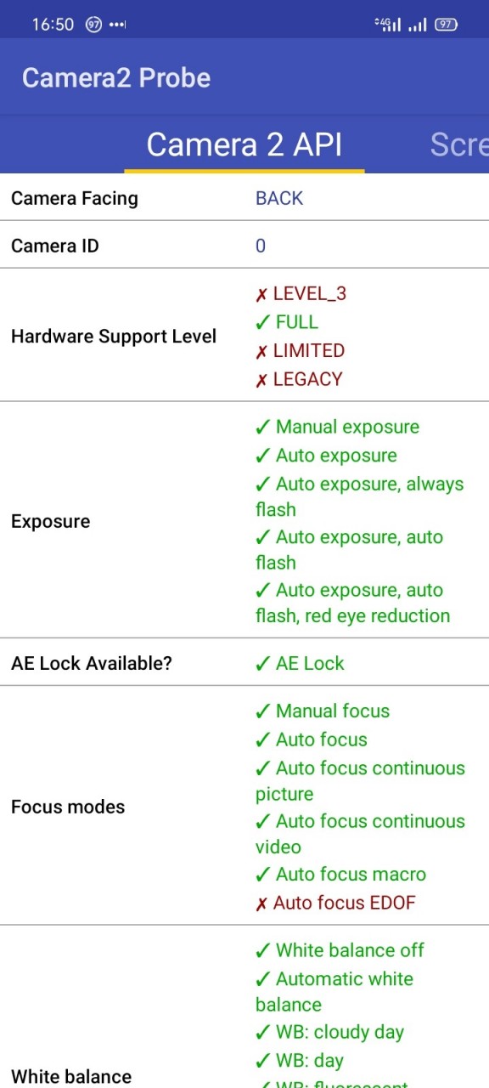
Task: Tap the check beside White balance off
Action: point(262,950)
